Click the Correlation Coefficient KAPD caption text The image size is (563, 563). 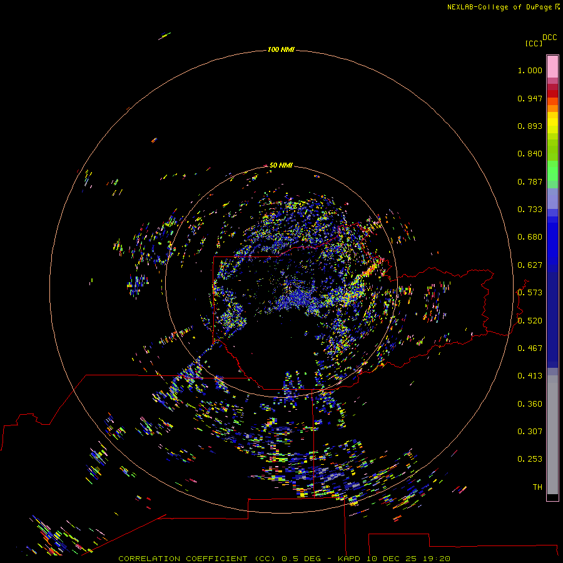click(x=284, y=559)
